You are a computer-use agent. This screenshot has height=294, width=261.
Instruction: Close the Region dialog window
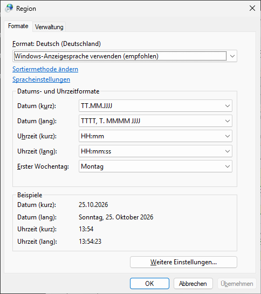[x=252, y=8]
